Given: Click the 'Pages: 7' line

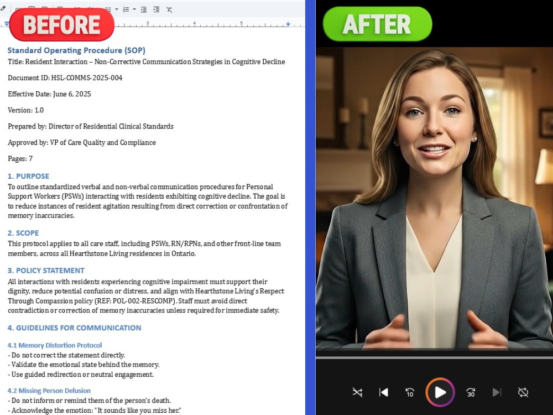Looking at the screenshot, I should point(20,159).
